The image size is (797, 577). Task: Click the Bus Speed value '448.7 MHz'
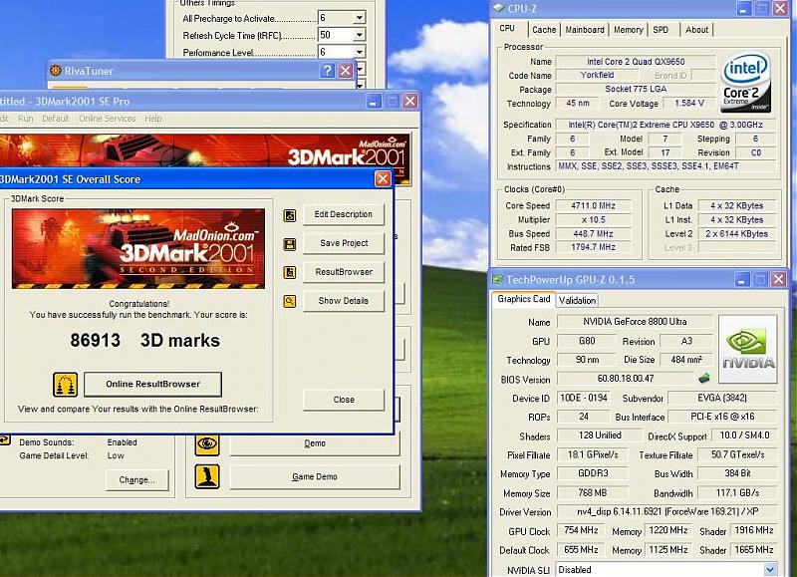point(593,234)
